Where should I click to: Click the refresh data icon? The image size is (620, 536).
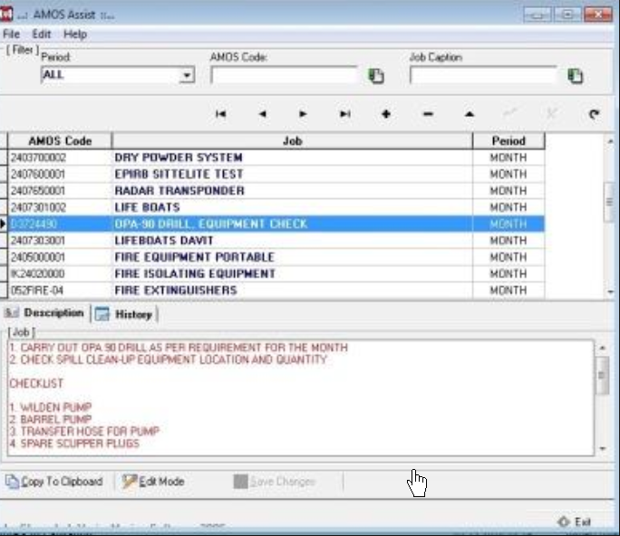coord(595,114)
